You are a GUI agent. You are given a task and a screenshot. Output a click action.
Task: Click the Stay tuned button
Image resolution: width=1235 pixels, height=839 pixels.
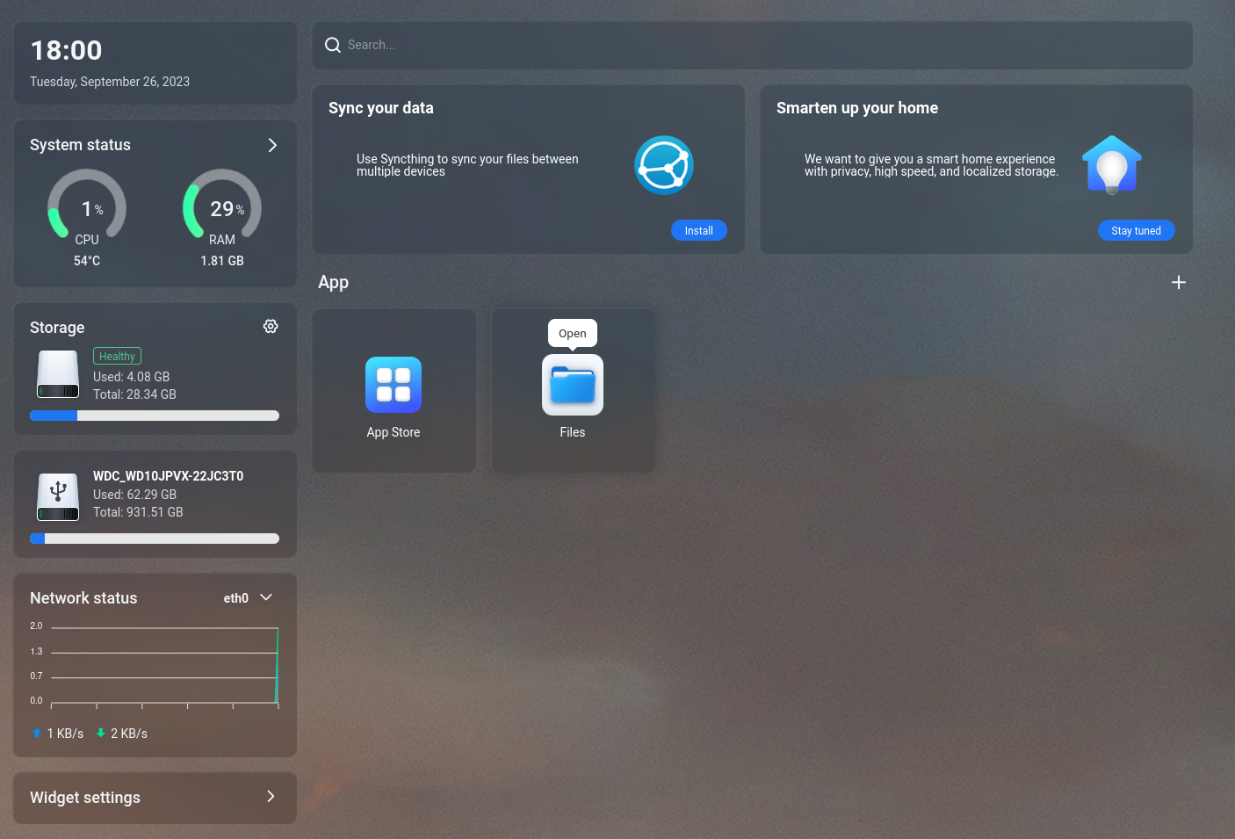coord(1137,230)
